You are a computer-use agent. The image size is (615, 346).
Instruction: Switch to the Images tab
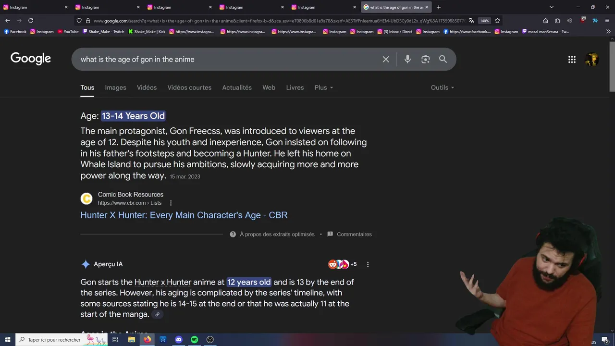115,87
